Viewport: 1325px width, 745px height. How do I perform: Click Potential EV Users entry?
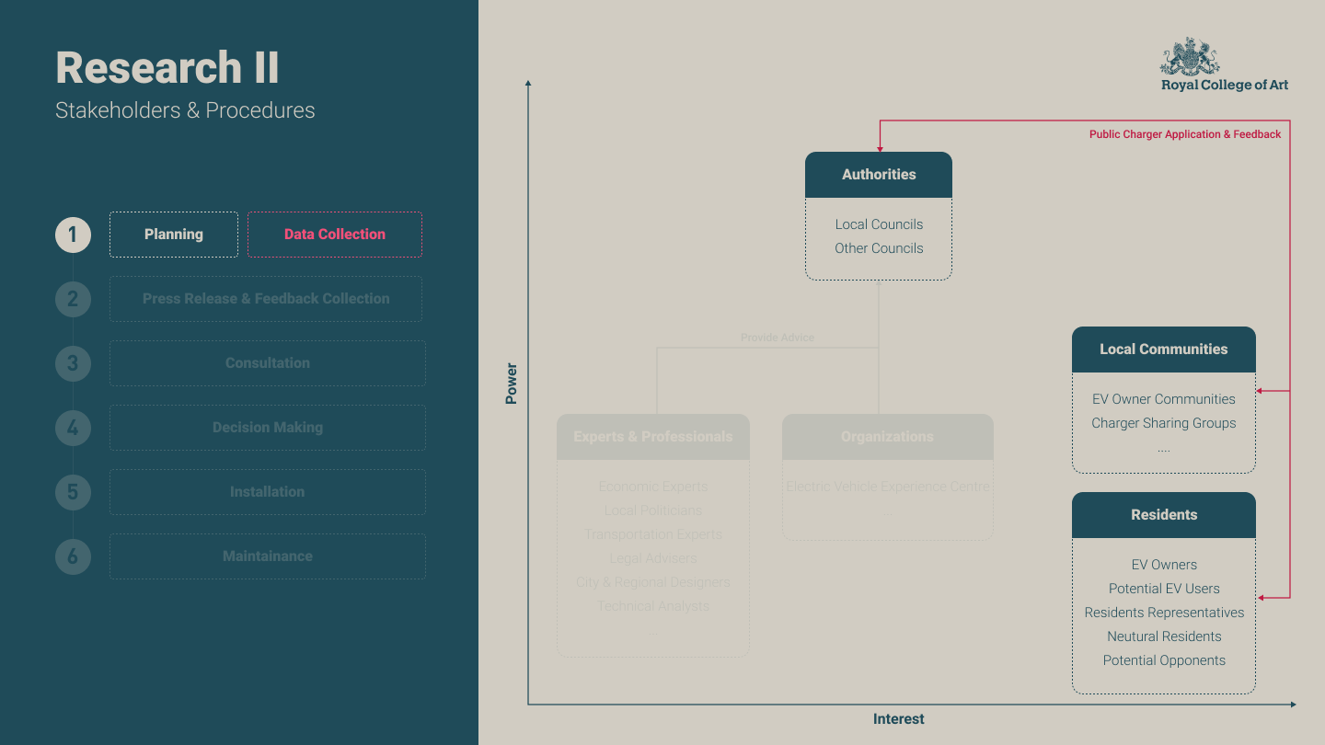1164,589
